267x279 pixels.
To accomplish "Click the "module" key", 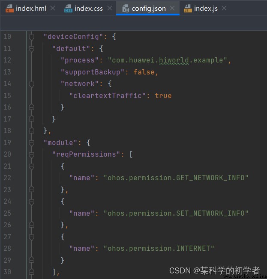I will pyautogui.click(x=60, y=142).
